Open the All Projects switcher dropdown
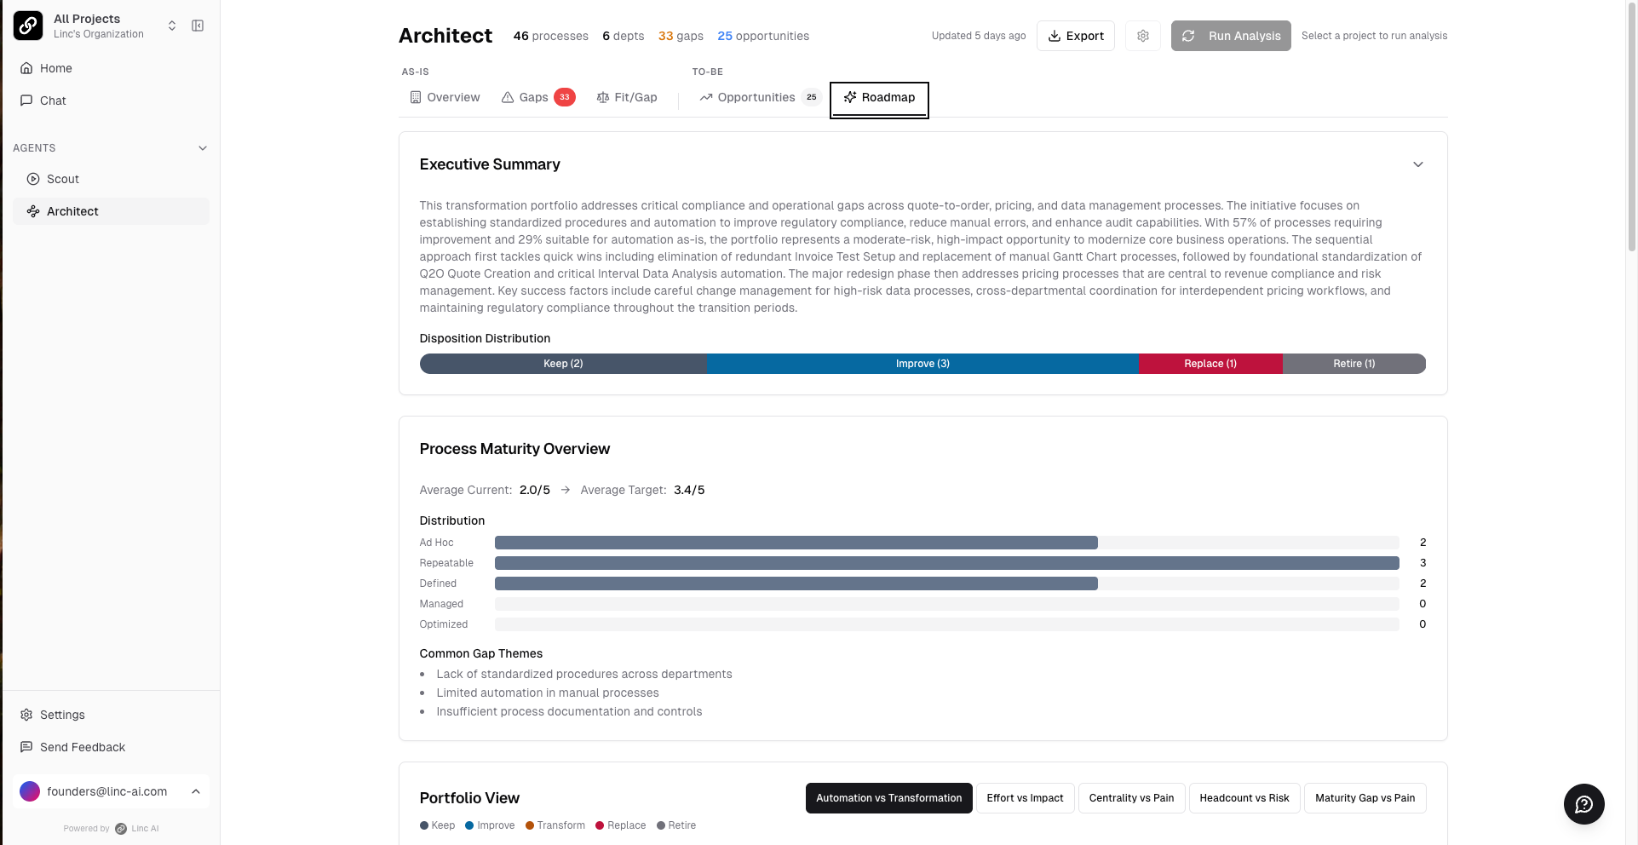This screenshot has width=1638, height=845. pos(171,26)
